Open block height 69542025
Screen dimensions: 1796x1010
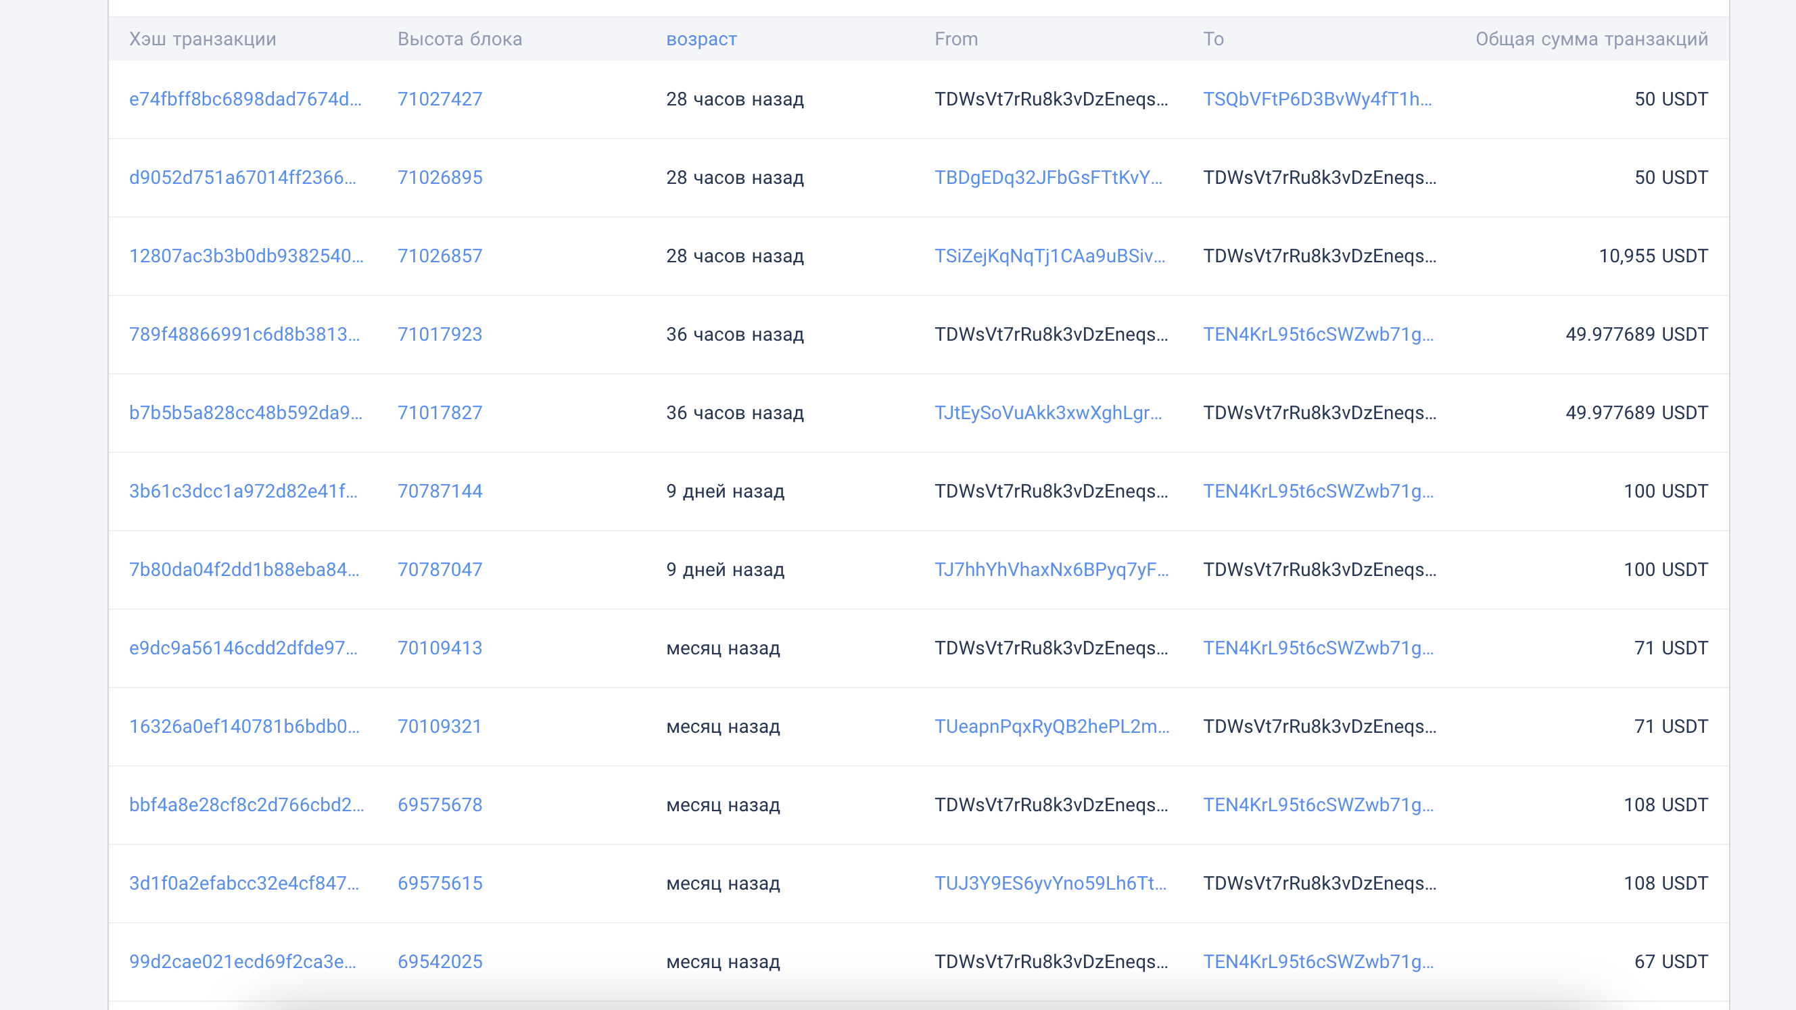coord(440,962)
